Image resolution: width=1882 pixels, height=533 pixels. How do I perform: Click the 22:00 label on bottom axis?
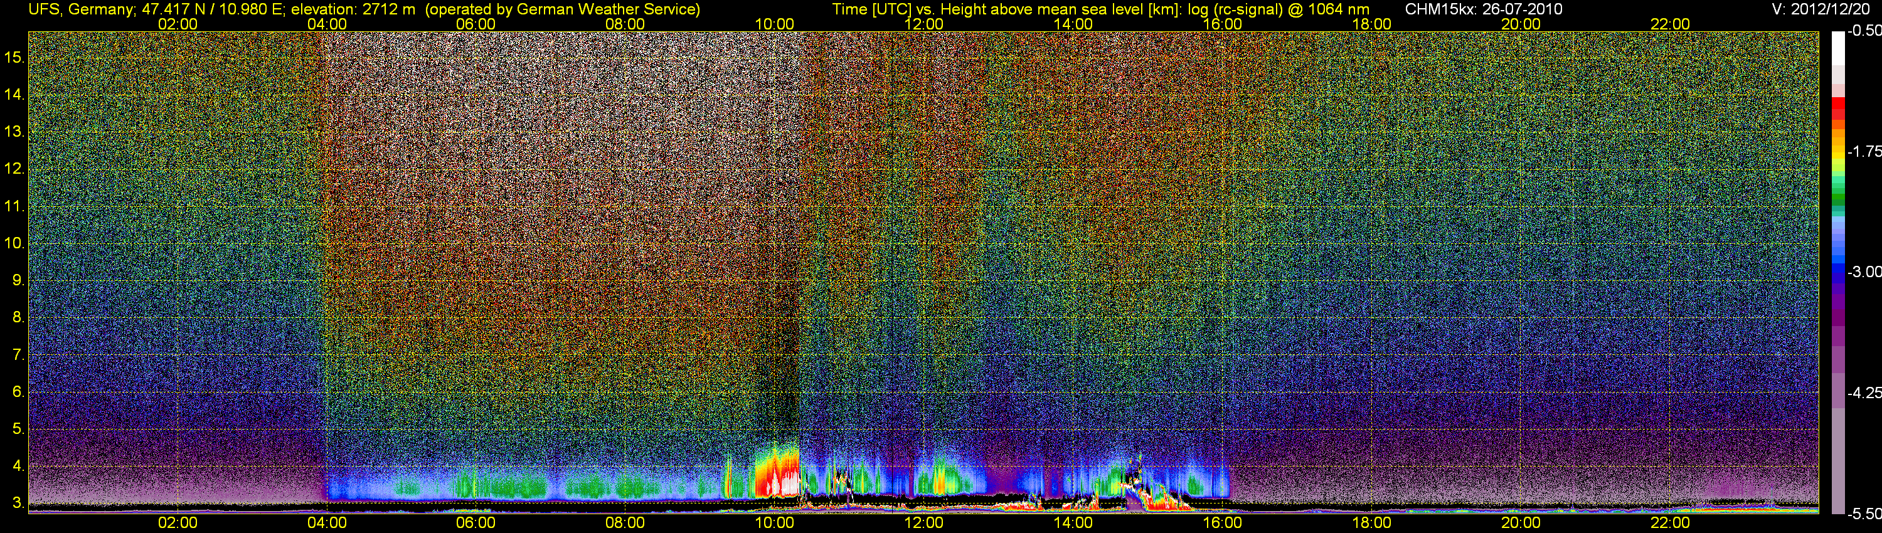(x=1670, y=523)
